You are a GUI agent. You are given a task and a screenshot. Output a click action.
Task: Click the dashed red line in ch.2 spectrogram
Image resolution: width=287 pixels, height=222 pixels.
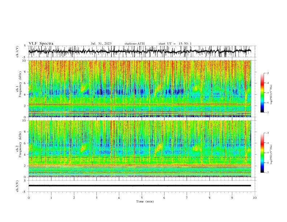[140, 157]
